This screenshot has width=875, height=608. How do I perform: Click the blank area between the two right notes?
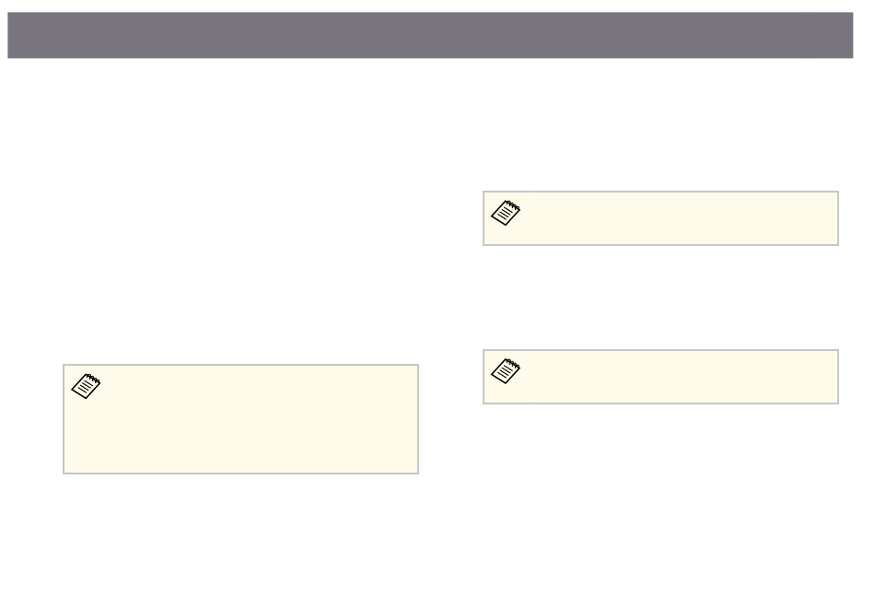click(x=660, y=298)
